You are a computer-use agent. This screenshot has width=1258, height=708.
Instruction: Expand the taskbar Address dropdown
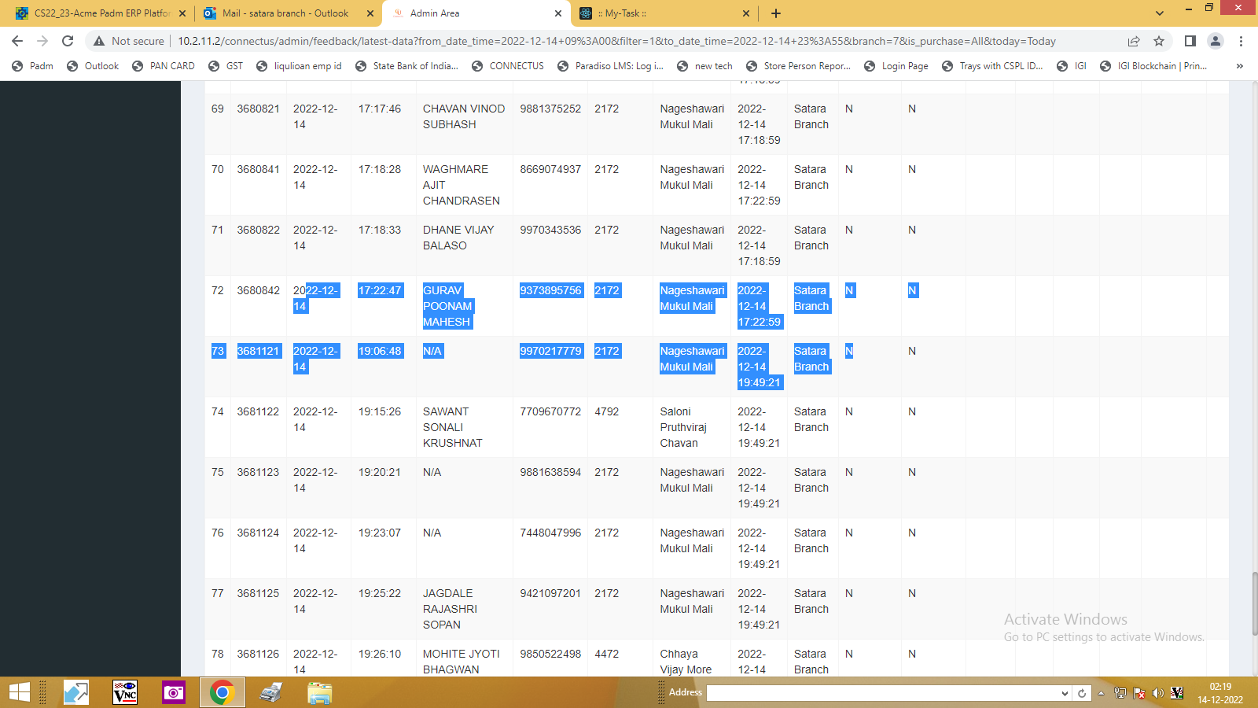coord(1065,693)
